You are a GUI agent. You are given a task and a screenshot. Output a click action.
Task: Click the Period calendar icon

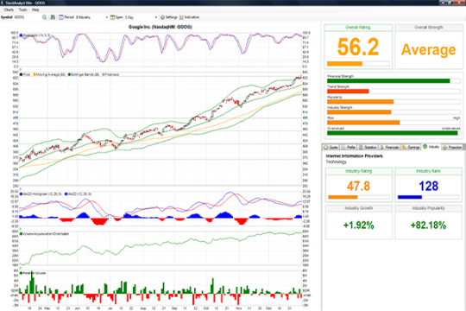(x=61, y=17)
